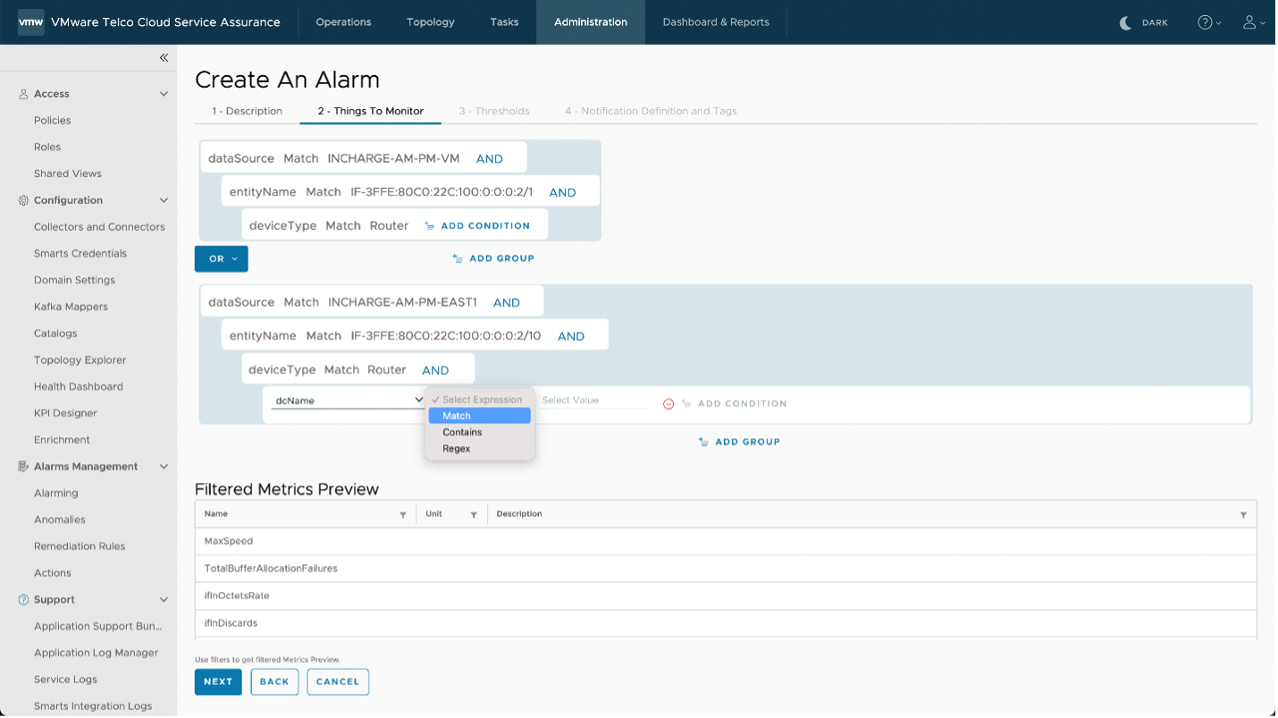The height and width of the screenshot is (718, 1278).
Task: Switch to 3 - Thresholds tab
Action: point(494,111)
